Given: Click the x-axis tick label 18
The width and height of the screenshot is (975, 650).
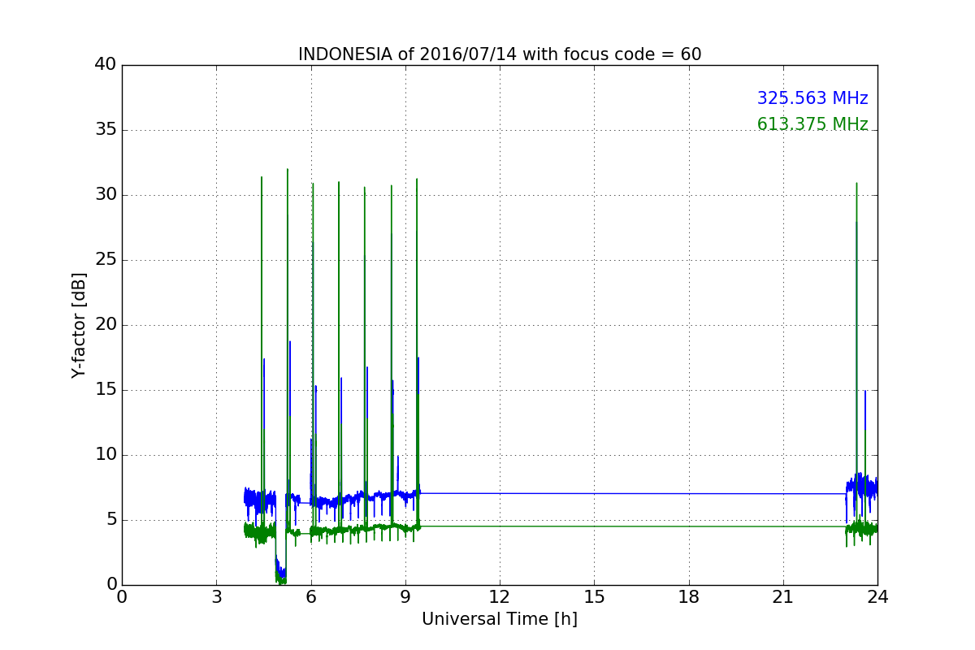Looking at the screenshot, I should (x=689, y=597).
